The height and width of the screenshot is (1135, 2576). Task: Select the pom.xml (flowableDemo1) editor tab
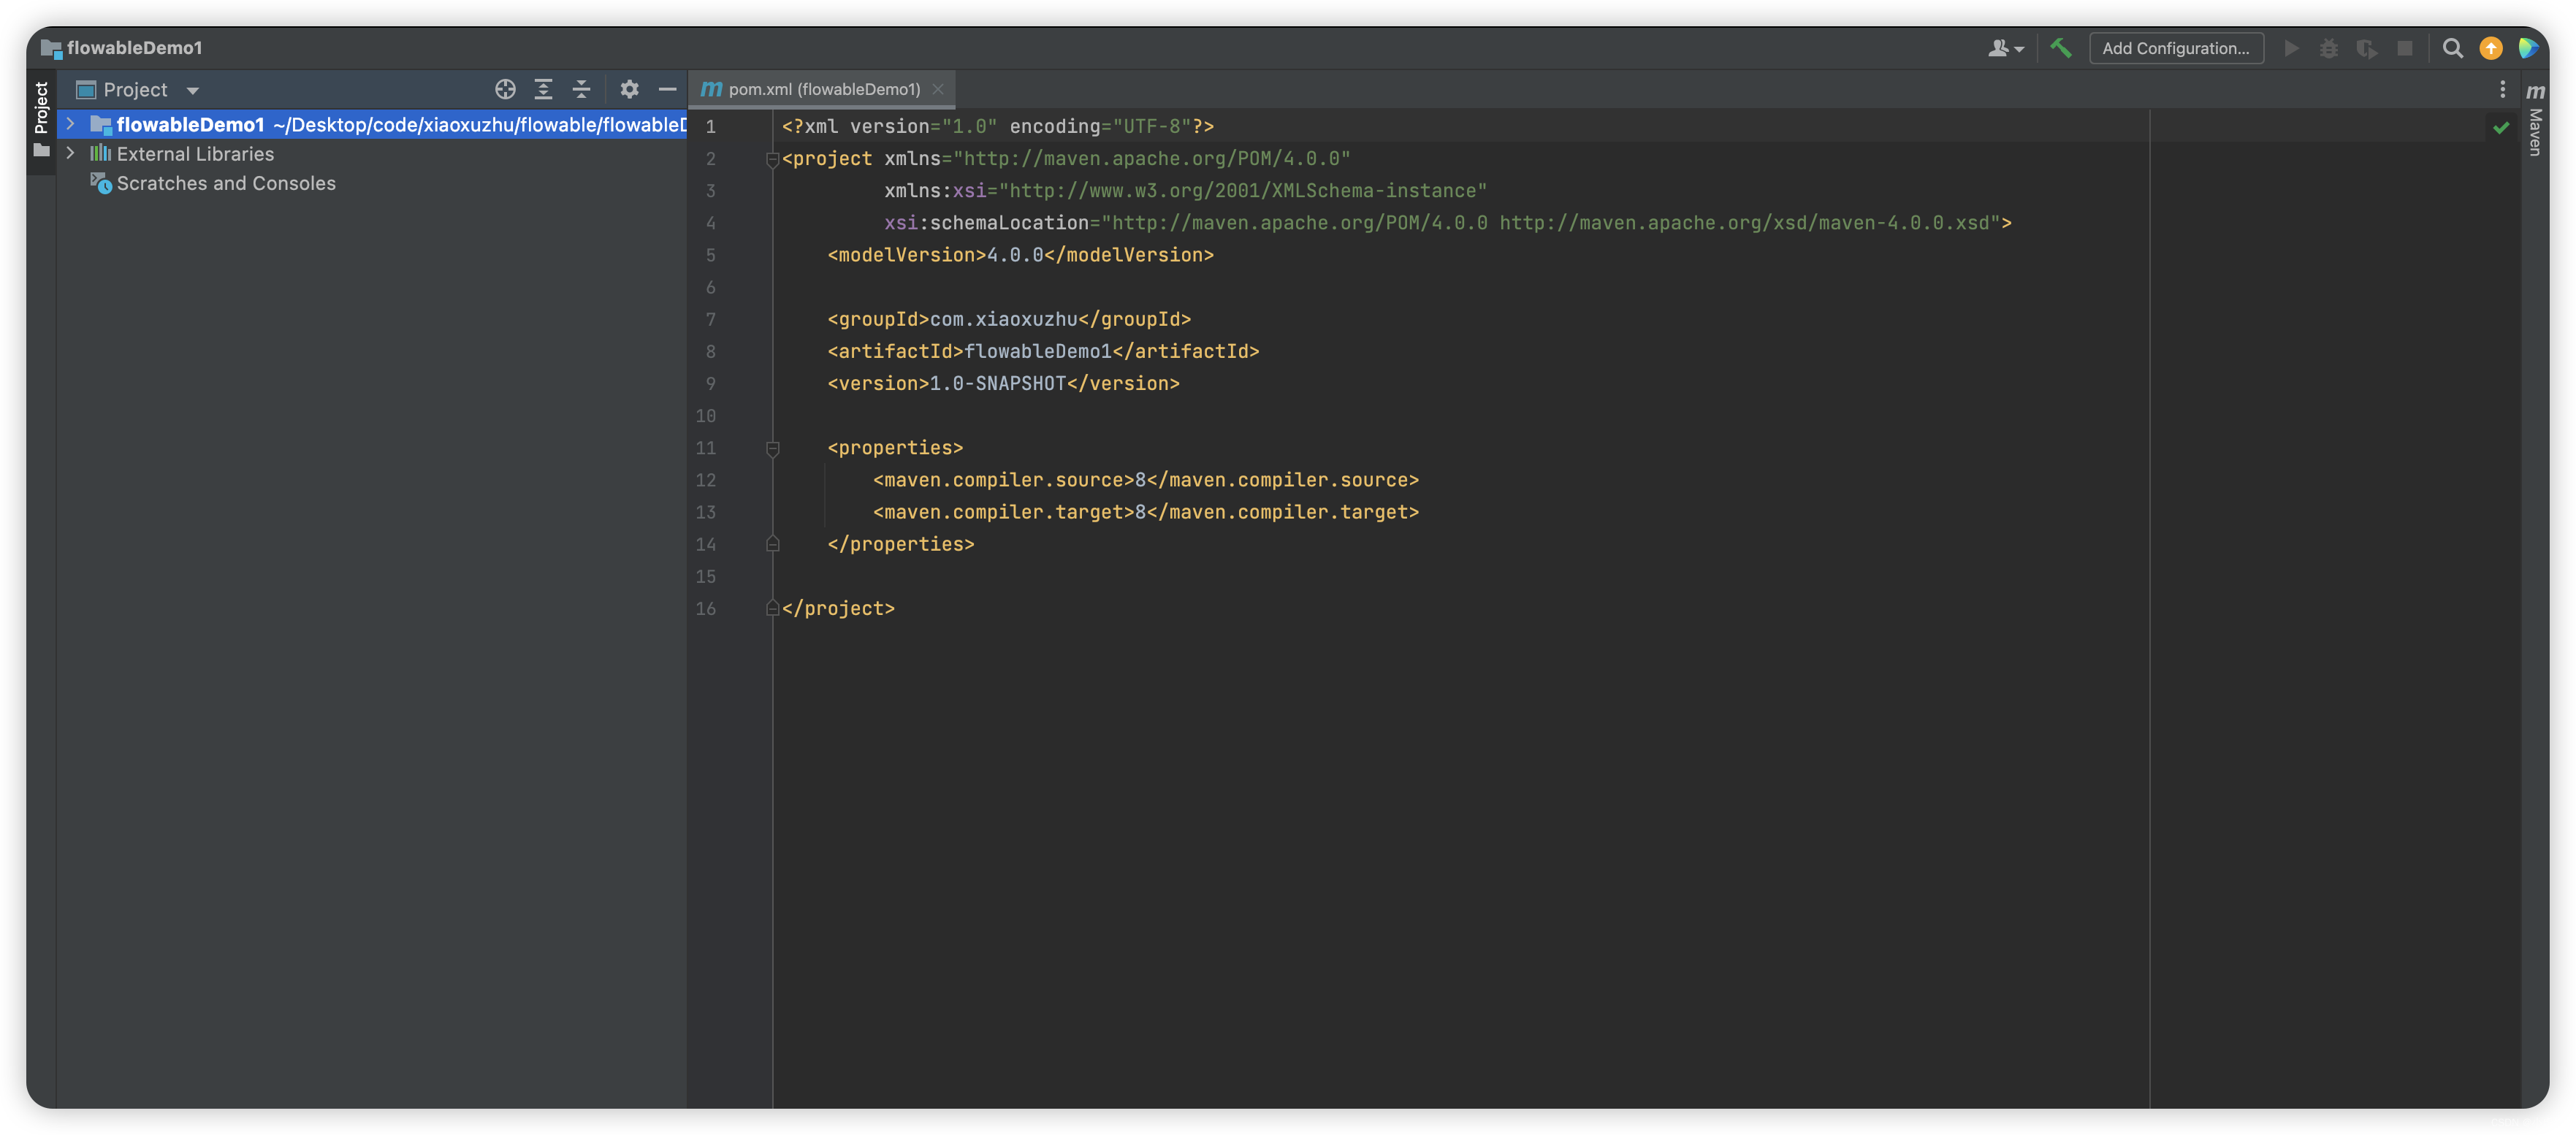pyautogui.click(x=823, y=89)
